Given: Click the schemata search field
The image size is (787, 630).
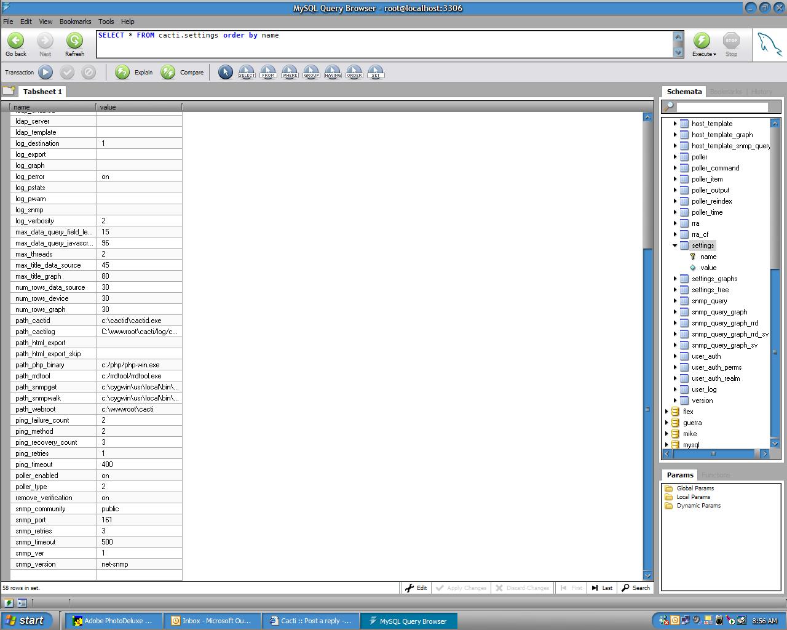Looking at the screenshot, I should [x=722, y=107].
